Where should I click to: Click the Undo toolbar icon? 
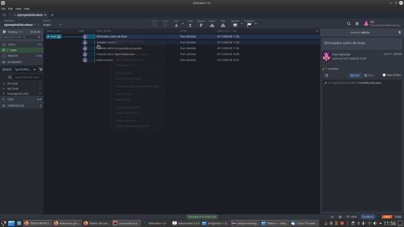154,25
